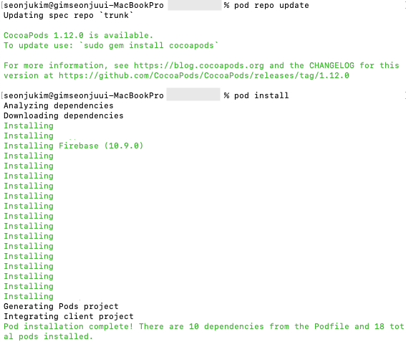Click the 'Updating spec repo `trunk`' line

[68, 16]
